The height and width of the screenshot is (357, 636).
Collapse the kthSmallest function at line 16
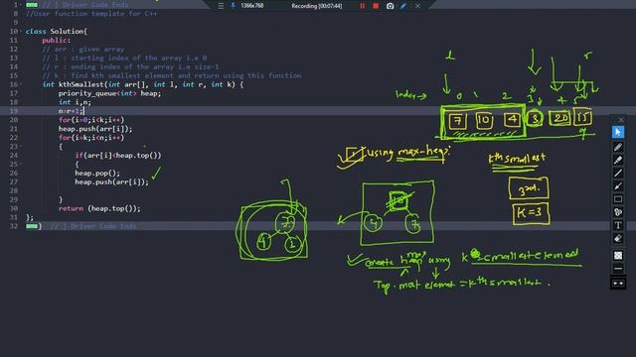21,84
